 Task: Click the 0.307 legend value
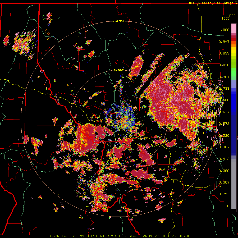click(x=224, y=182)
